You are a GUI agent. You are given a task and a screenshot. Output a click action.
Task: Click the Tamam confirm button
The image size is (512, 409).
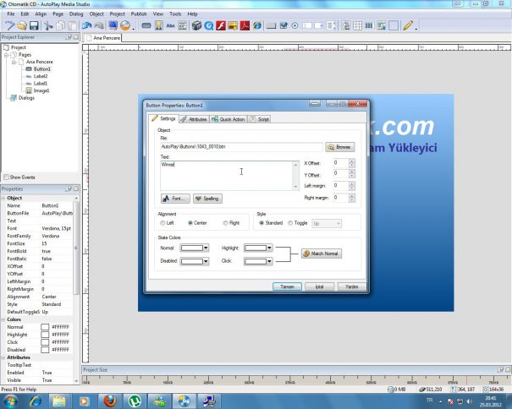point(287,286)
